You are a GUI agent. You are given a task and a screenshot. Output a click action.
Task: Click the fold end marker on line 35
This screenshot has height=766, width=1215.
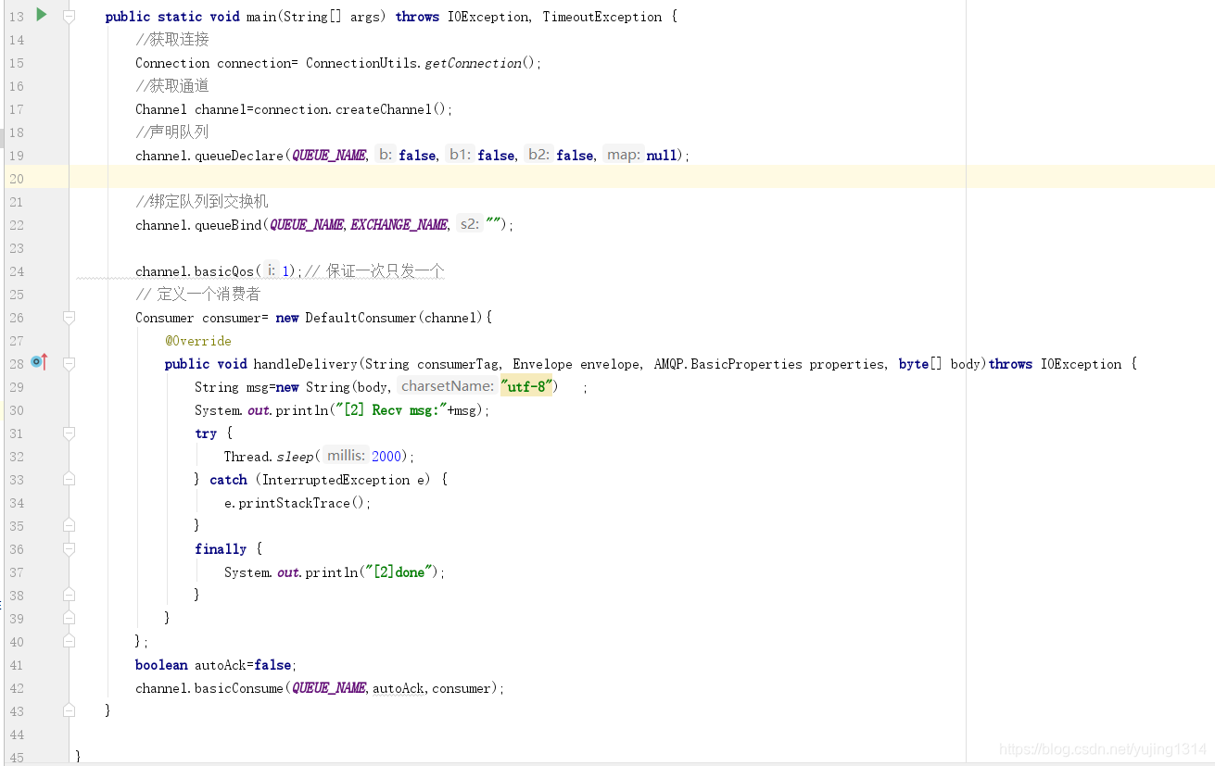[69, 525]
